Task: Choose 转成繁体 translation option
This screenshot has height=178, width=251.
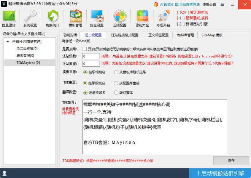Action: pyautogui.click(x=116, y=93)
